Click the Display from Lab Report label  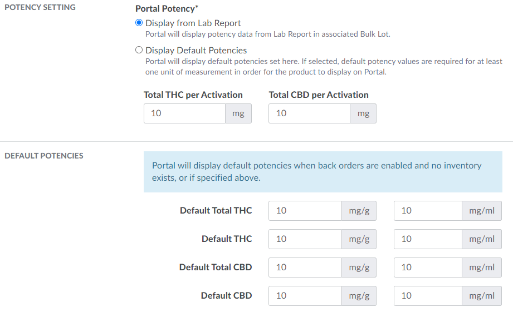(x=193, y=23)
